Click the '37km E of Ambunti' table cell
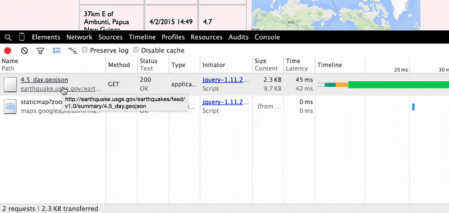 click(111, 17)
